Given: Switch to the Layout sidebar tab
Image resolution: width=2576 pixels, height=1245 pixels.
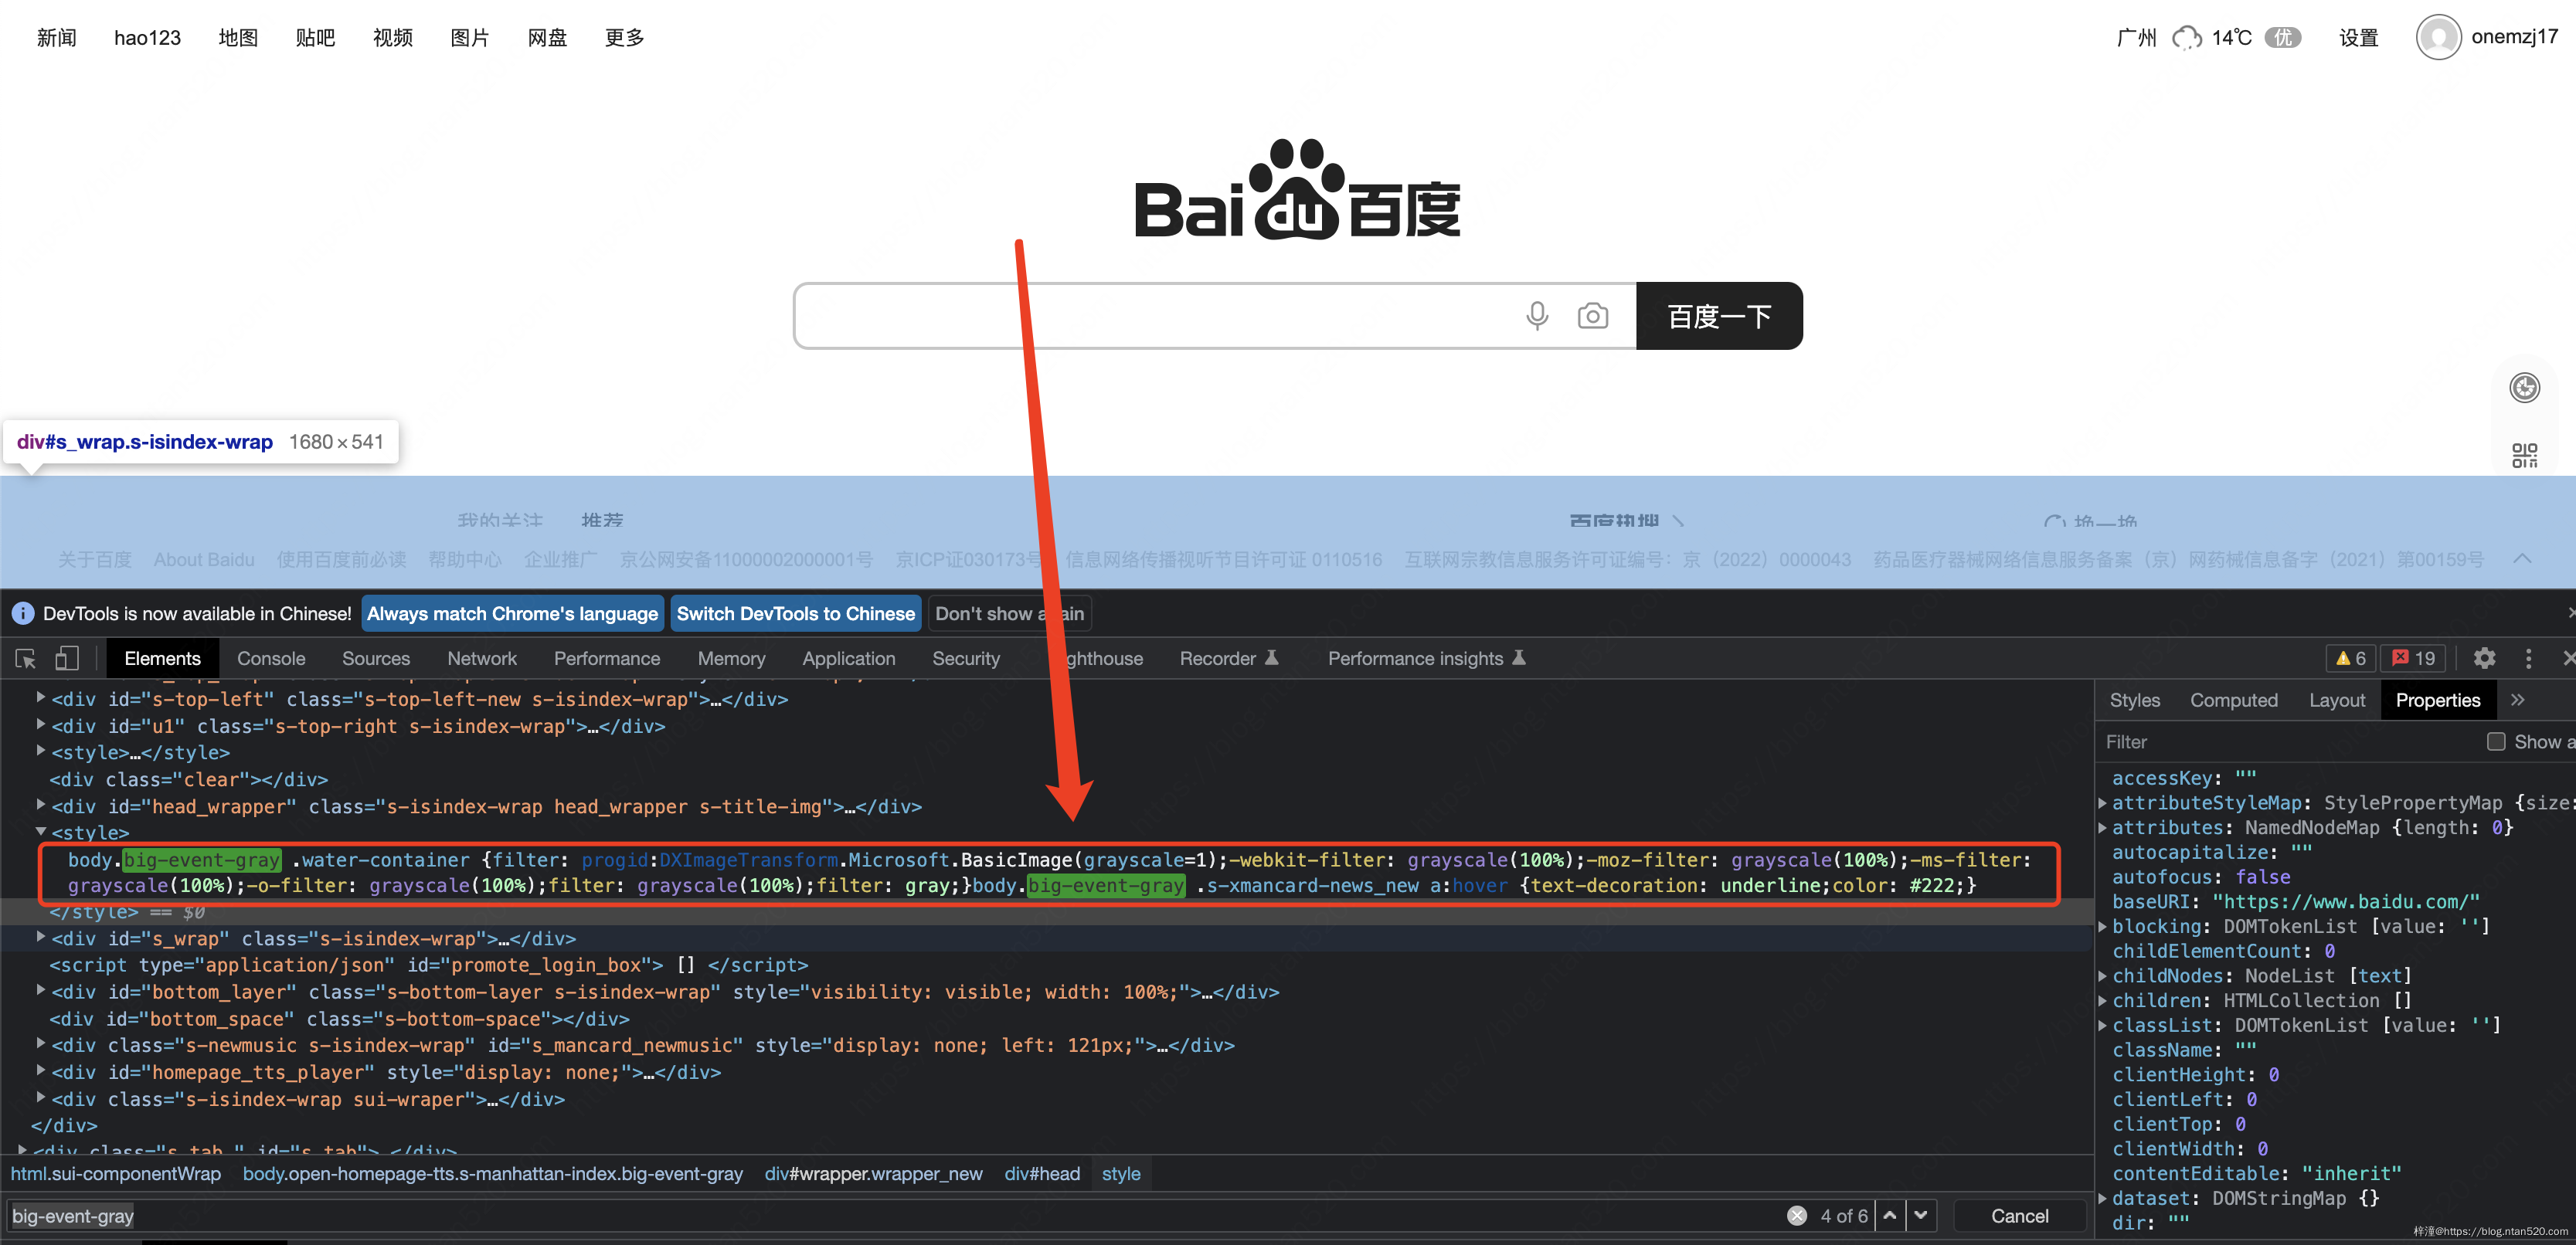Looking at the screenshot, I should click(2336, 701).
